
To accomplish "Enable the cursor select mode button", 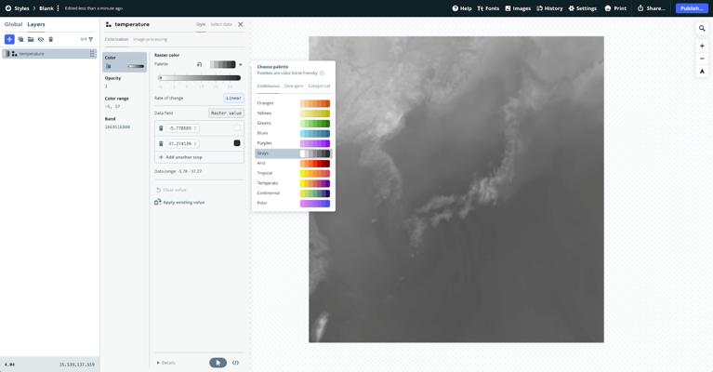I will click(x=218, y=363).
